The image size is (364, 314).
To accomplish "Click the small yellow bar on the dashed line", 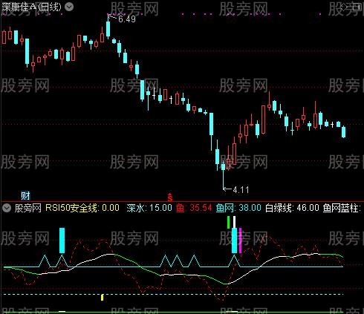I will [x=102, y=297].
